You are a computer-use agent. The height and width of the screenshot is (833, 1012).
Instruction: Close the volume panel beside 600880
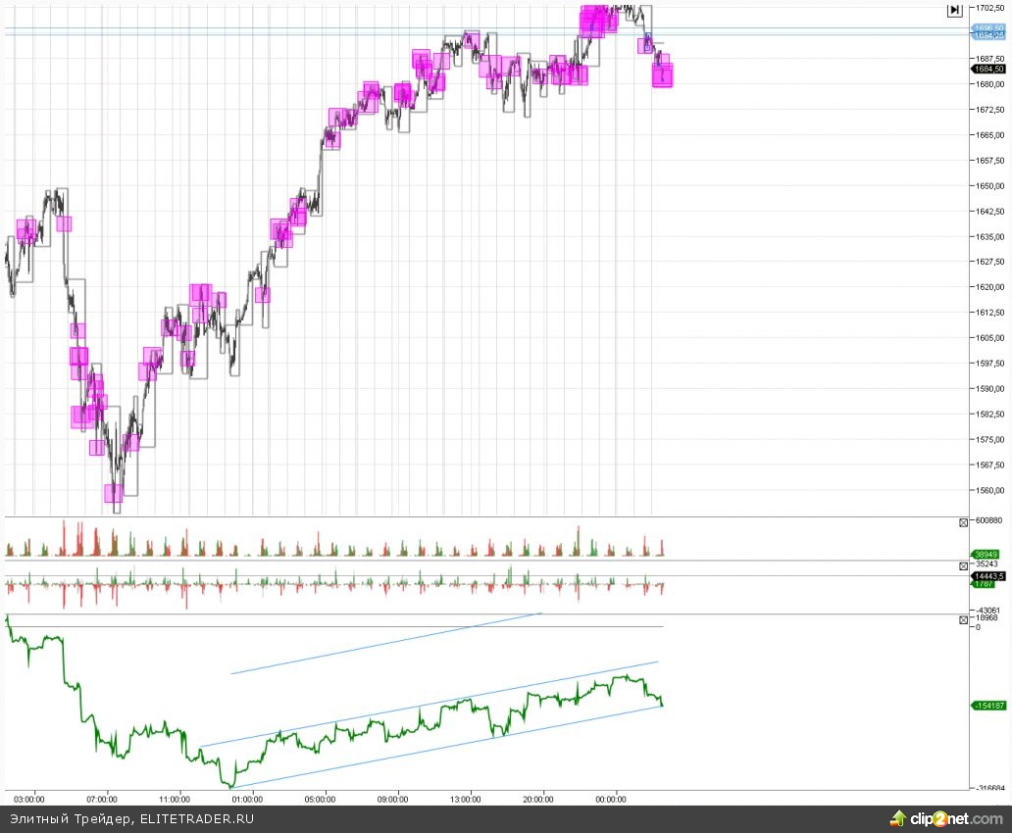point(963,523)
